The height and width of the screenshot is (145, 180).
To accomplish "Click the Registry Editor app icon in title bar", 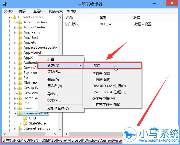I will coord(5,4).
